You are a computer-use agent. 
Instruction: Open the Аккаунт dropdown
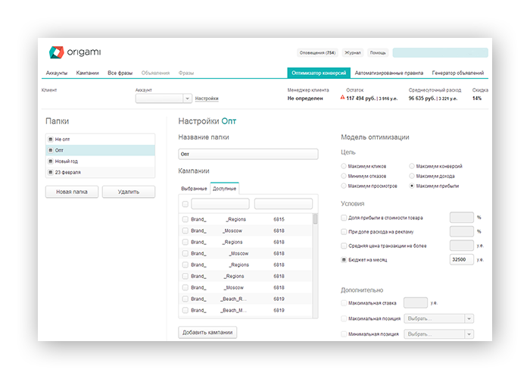point(187,99)
